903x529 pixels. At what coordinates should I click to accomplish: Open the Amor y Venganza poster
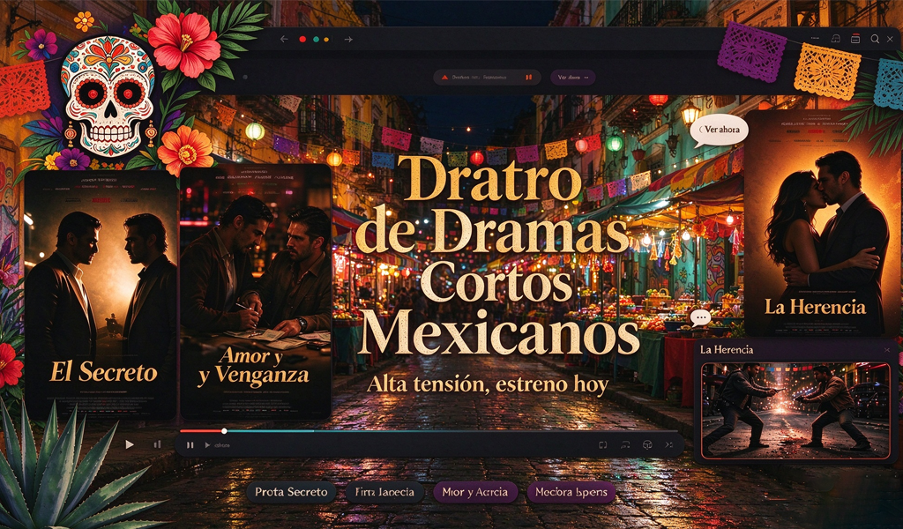click(256, 292)
